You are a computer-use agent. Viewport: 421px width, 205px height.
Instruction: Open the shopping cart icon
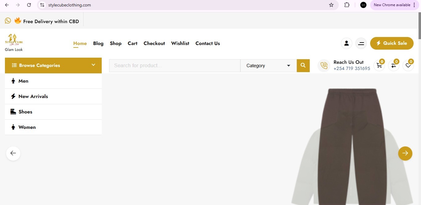coord(379,65)
